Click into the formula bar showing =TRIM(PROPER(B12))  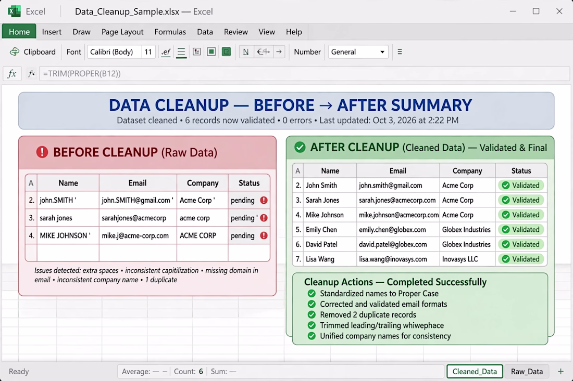(x=304, y=74)
